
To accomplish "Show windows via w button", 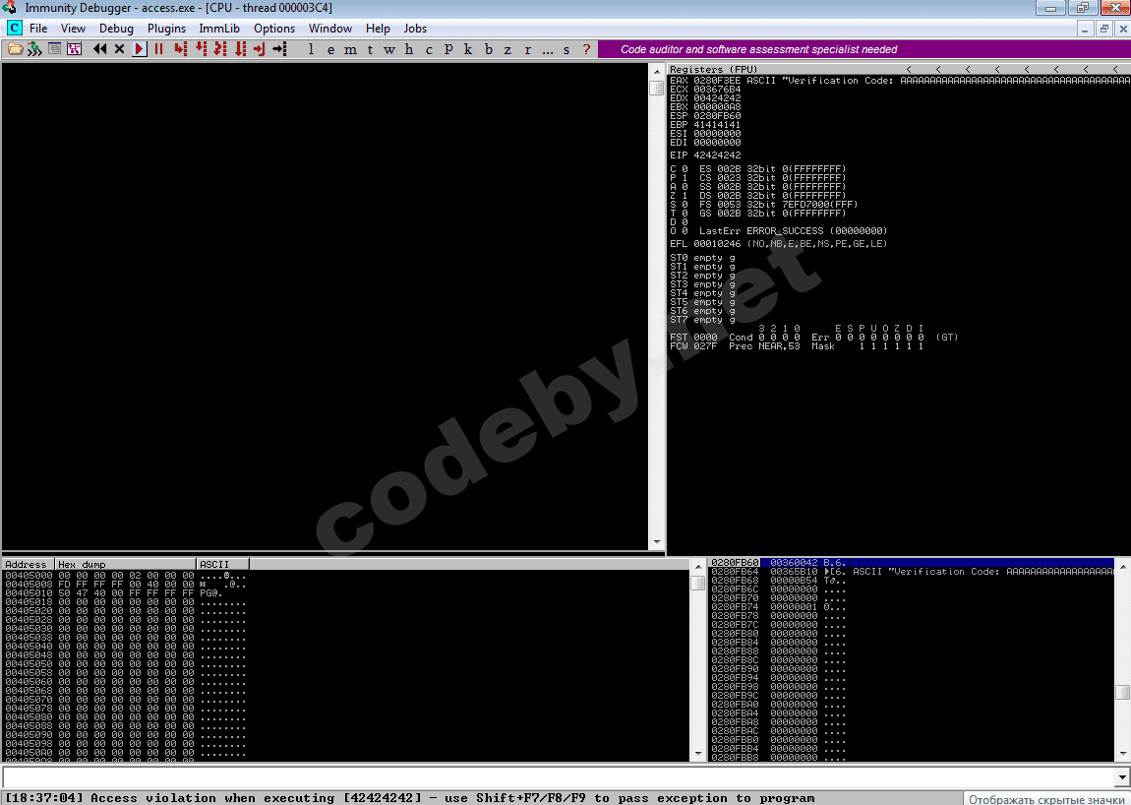I will click(389, 49).
